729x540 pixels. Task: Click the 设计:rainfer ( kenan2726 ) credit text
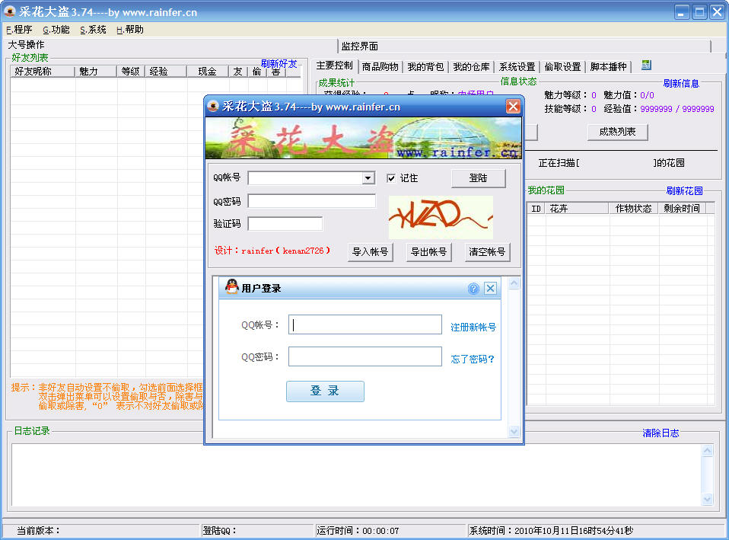[x=272, y=251]
